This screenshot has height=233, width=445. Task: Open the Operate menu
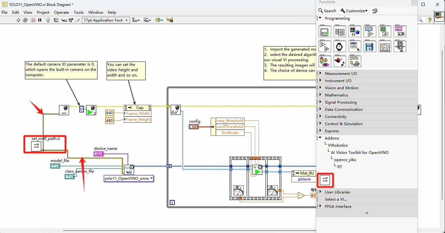pyautogui.click(x=61, y=12)
